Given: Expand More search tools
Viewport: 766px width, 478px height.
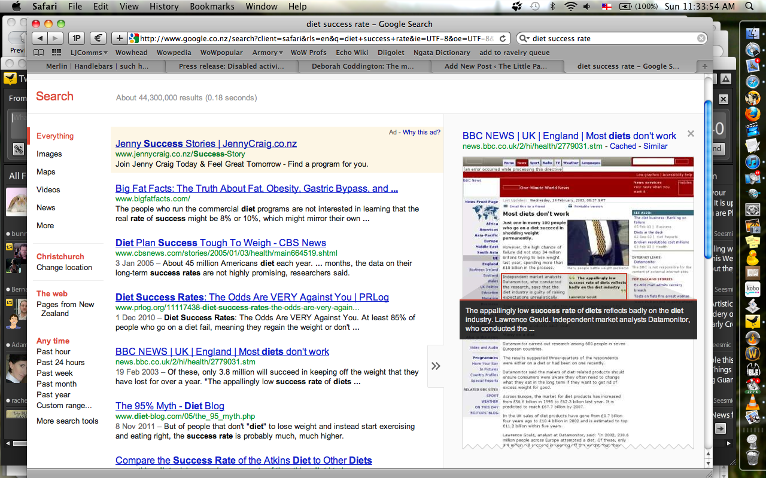Looking at the screenshot, I should 67,421.
